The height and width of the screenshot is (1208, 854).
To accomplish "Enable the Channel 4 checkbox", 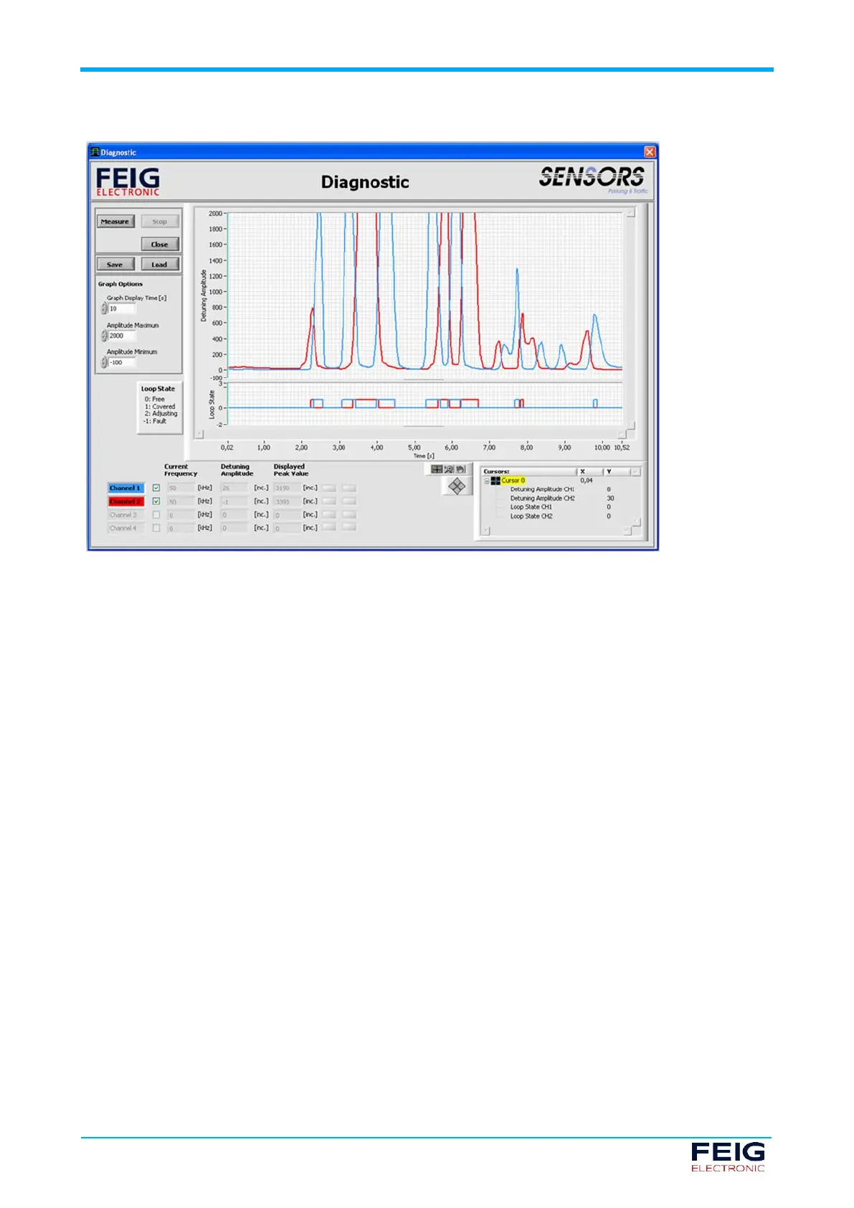I will coord(156,528).
